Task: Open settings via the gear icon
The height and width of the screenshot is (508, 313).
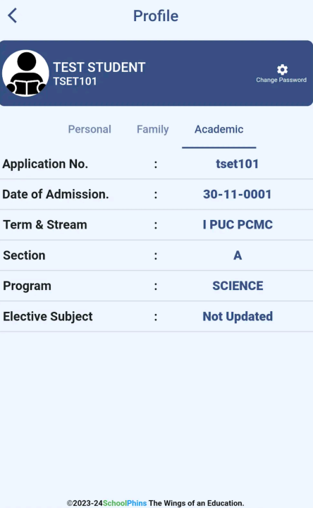Action: pyautogui.click(x=282, y=69)
